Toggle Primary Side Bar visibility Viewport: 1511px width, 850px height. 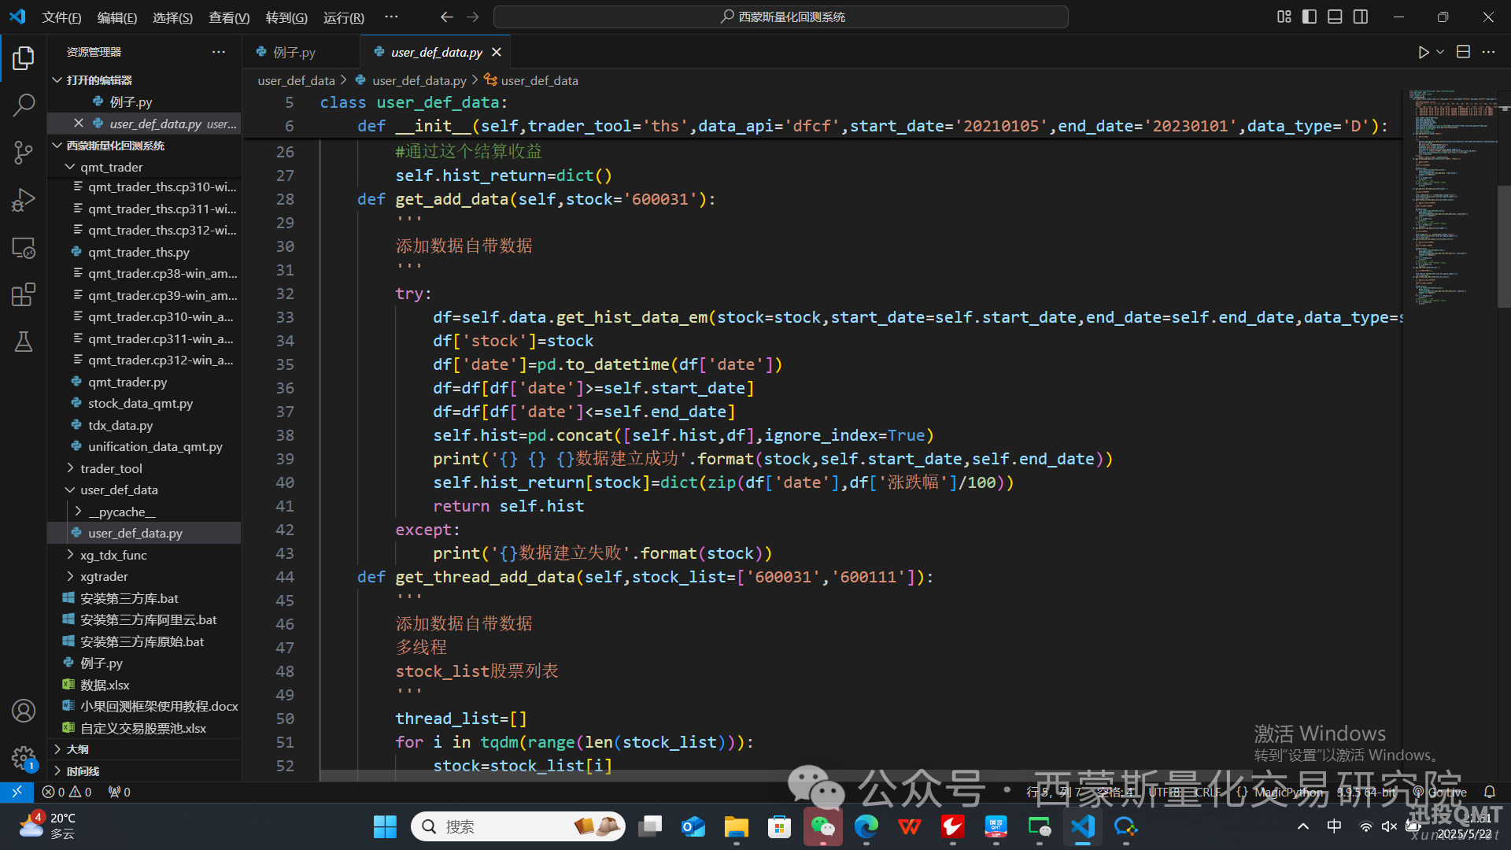pos(1310,17)
